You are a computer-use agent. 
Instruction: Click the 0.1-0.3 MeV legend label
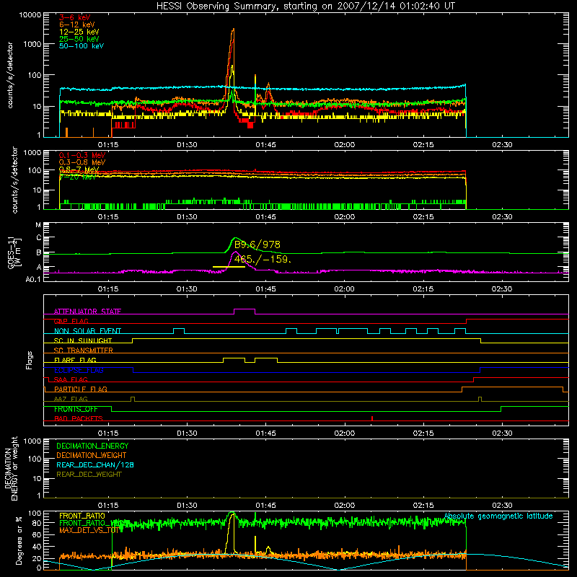[82, 155]
